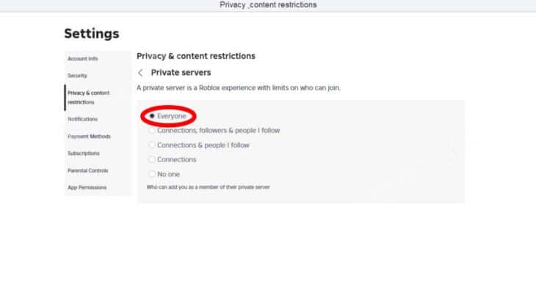Open Privacy & content restrictions sidebar item

(x=89, y=98)
